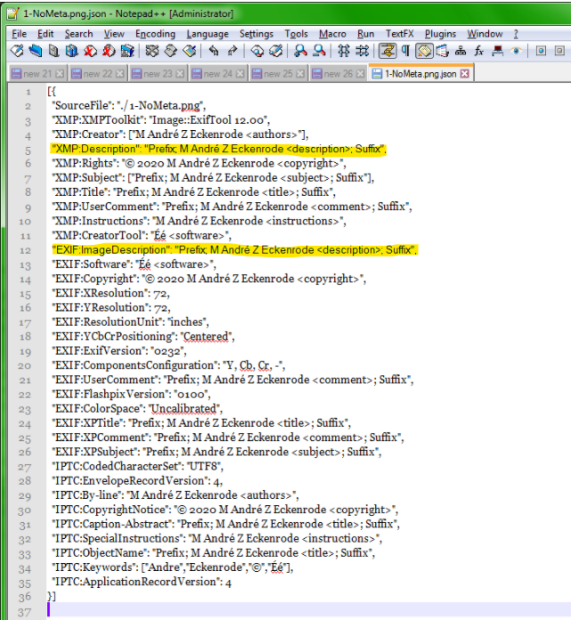Open the Function List fx icon
Viewport: 571px width, 620px height.
pos(479,51)
